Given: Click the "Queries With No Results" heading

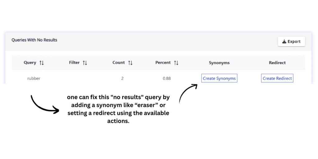Looking at the screenshot, I should click(34, 40).
